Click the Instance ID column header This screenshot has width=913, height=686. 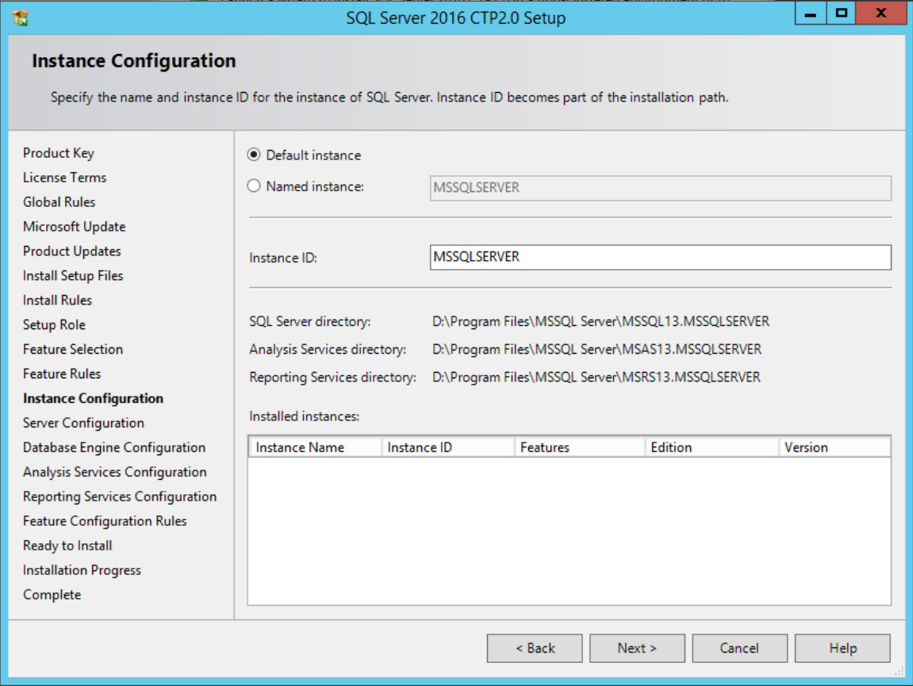(447, 447)
